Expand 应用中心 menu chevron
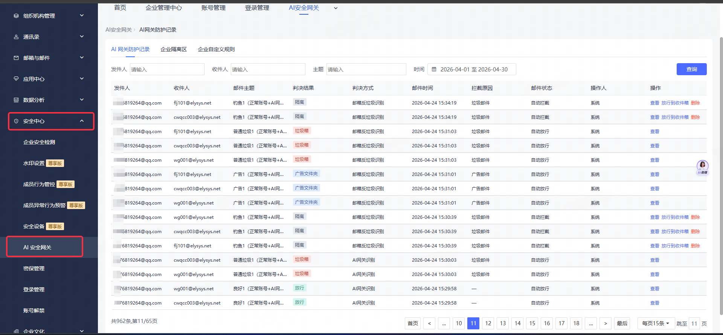 point(82,79)
